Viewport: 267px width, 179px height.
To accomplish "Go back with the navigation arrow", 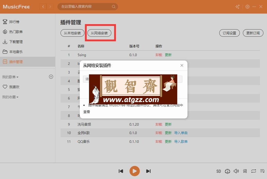I will (43, 7).
